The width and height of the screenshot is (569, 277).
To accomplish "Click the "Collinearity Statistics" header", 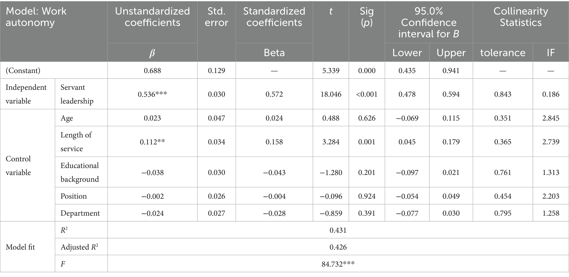I will tap(520, 17).
